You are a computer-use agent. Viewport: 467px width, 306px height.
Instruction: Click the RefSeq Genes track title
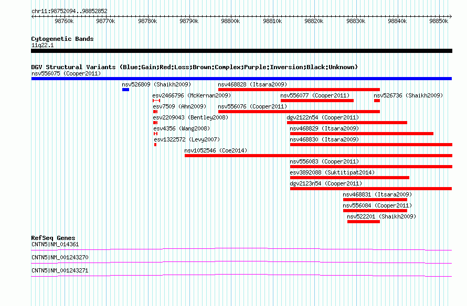(x=53, y=238)
